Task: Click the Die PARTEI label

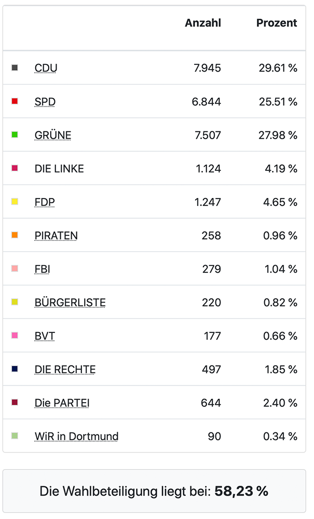Action: [x=62, y=403]
